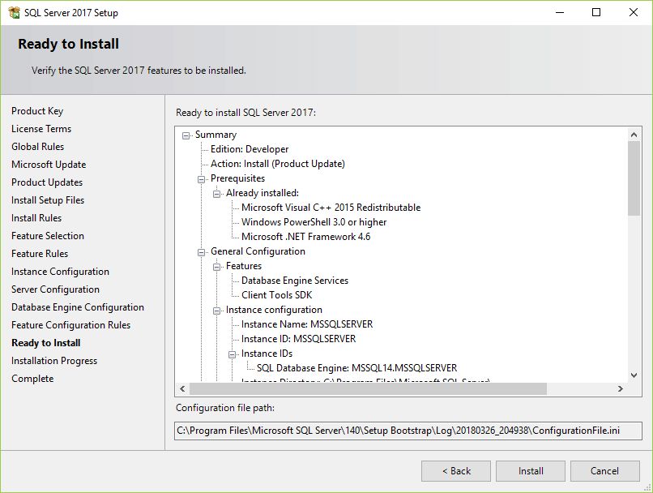Collapse the General Configuration node

[201, 252]
